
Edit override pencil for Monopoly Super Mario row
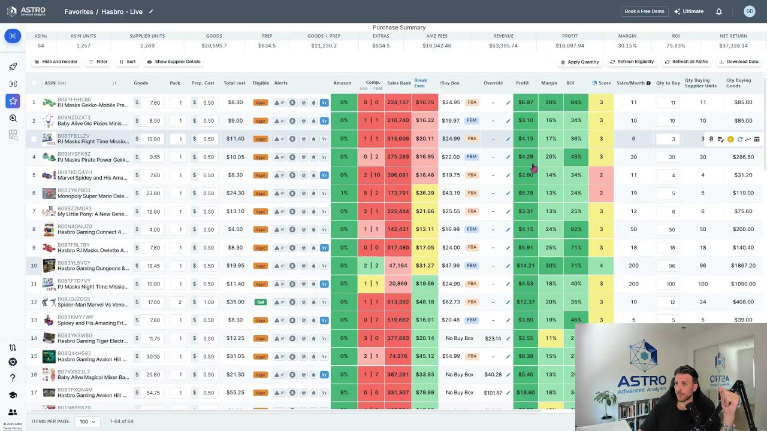coord(508,193)
